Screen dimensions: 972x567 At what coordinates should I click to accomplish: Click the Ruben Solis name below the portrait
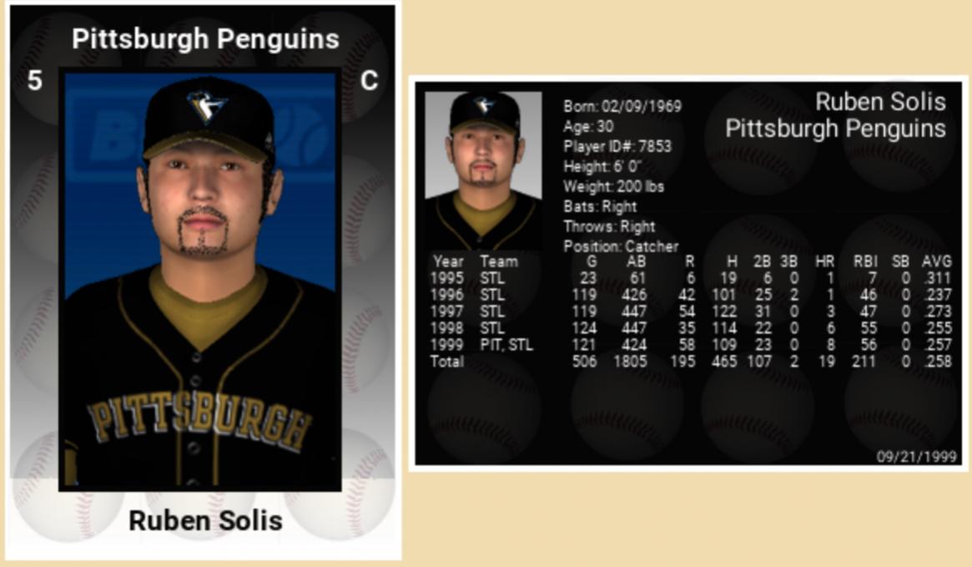tap(205, 521)
